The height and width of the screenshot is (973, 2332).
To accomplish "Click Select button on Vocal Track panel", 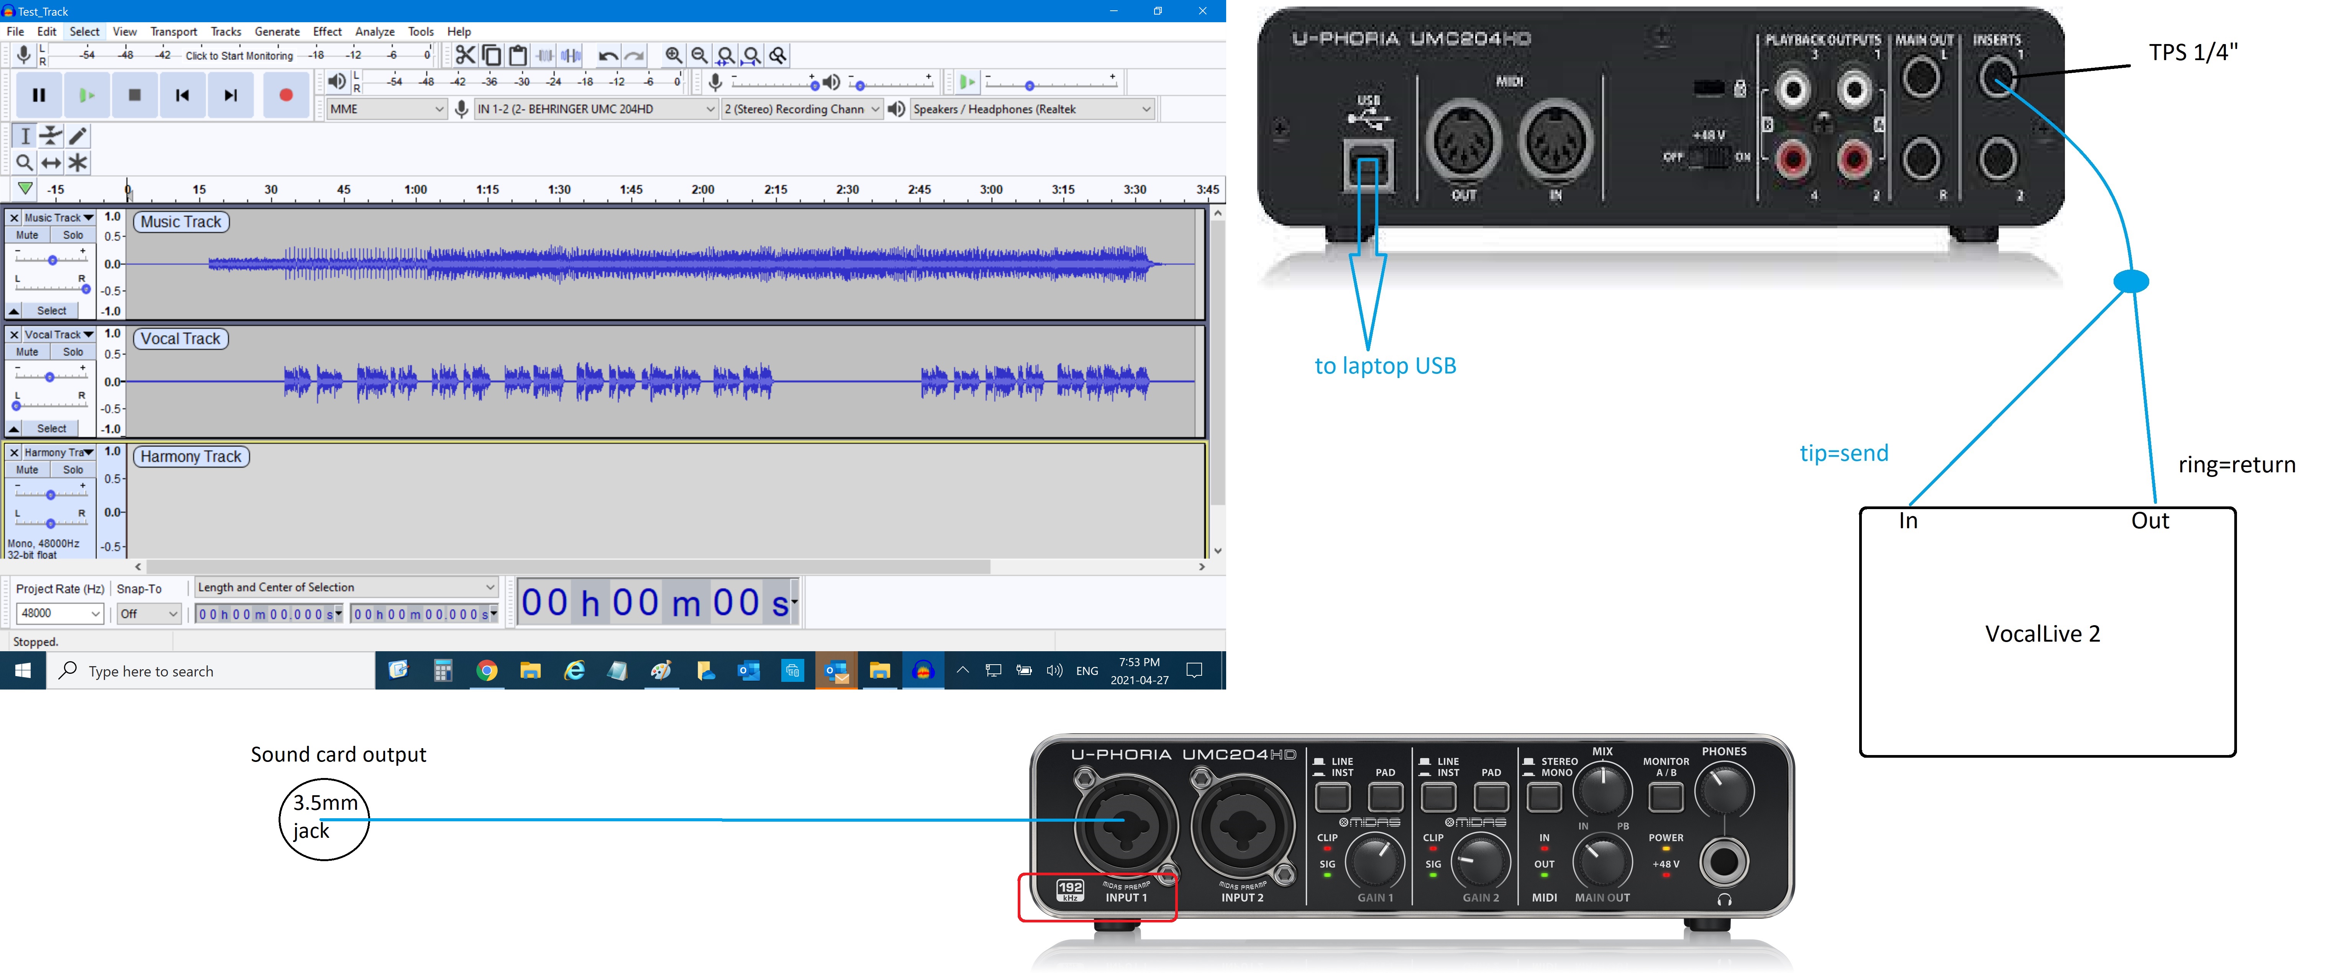I will tap(52, 428).
